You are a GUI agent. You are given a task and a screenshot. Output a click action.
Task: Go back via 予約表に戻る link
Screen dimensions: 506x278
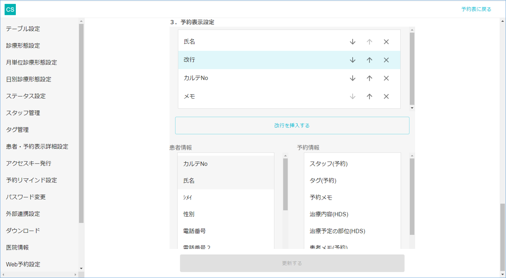point(476,9)
